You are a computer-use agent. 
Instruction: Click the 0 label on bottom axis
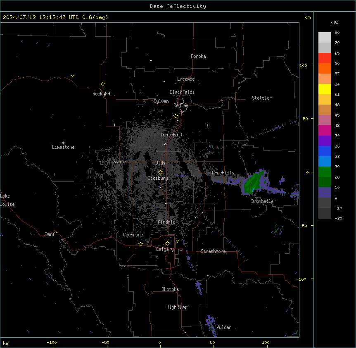(x=159, y=342)
